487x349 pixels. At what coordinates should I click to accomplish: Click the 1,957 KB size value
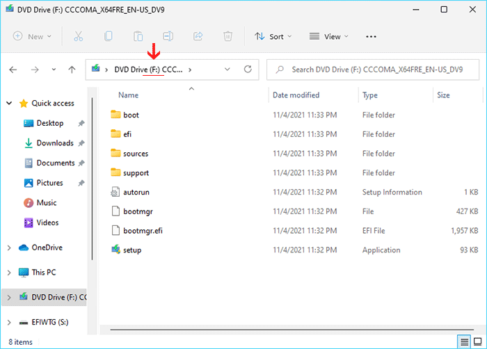pyautogui.click(x=464, y=231)
